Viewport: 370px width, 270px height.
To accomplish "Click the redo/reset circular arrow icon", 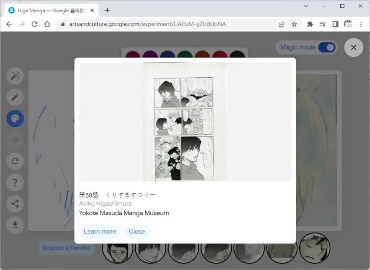I will pyautogui.click(x=15, y=161).
